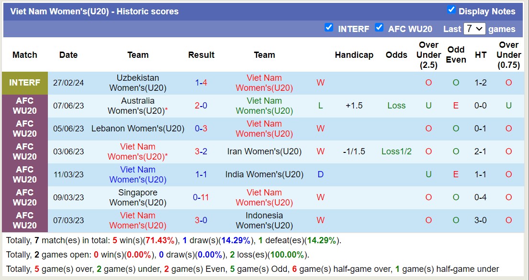Open the 0-3 result of Lebanon match
529x280 pixels.
(x=201, y=129)
